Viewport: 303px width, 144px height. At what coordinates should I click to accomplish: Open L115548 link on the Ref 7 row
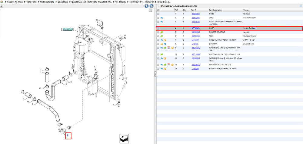pos(195,40)
